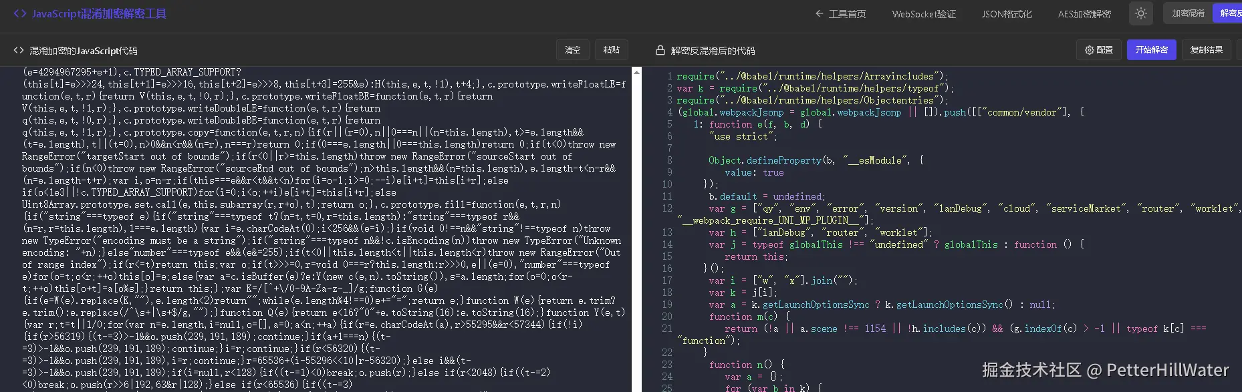Click the "use strict" text on output line 6
Image resolution: width=1242 pixels, height=392 pixels.
pyautogui.click(x=741, y=136)
